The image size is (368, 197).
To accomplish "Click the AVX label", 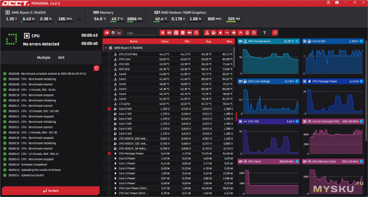I will click(x=61, y=57).
